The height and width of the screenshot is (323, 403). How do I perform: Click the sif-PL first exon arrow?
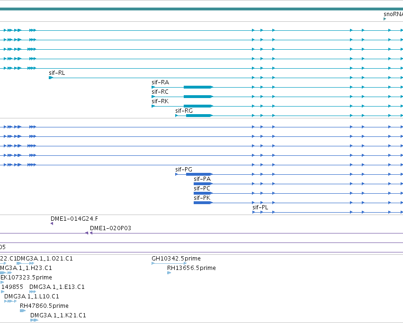[x=254, y=212]
